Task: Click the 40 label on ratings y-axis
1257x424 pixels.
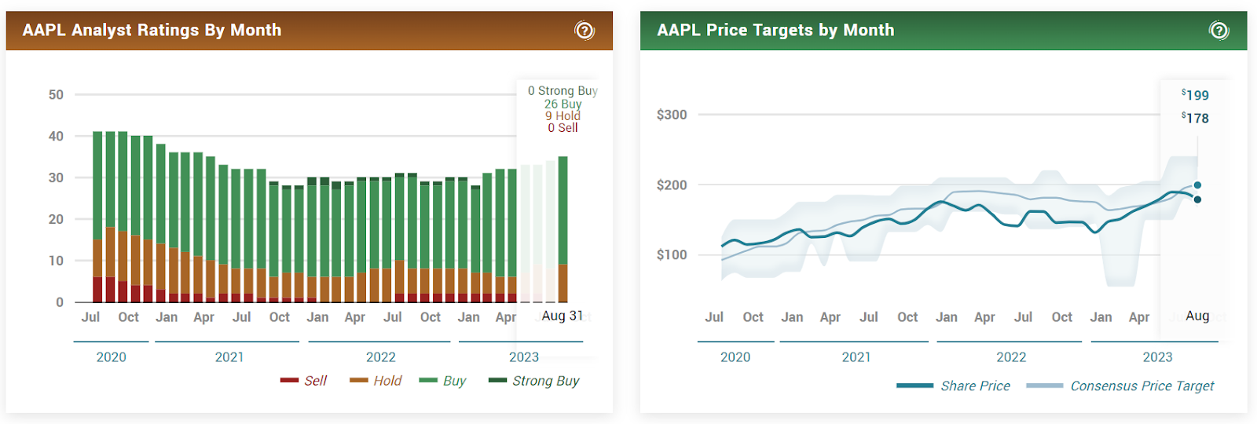Action: 56,136
